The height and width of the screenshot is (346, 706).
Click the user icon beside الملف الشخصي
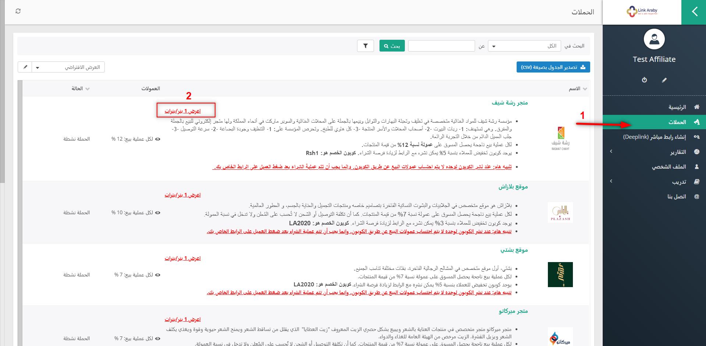tap(696, 167)
